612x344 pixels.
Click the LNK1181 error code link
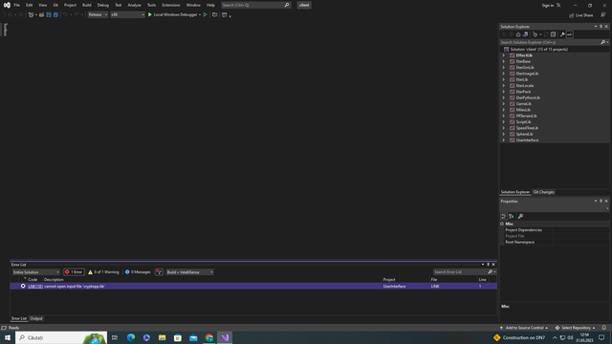tap(35, 287)
